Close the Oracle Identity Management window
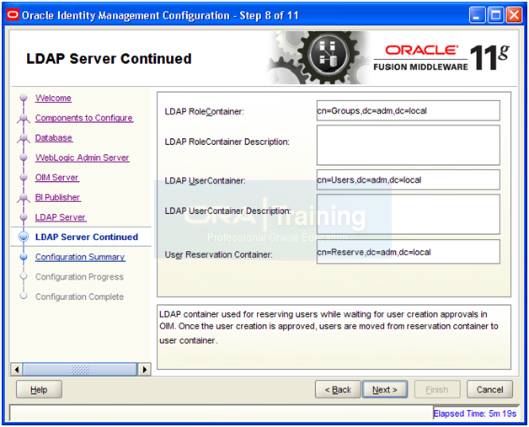 [x=514, y=15]
